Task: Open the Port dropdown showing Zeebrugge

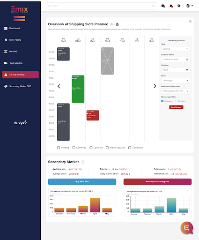Action: (176, 81)
